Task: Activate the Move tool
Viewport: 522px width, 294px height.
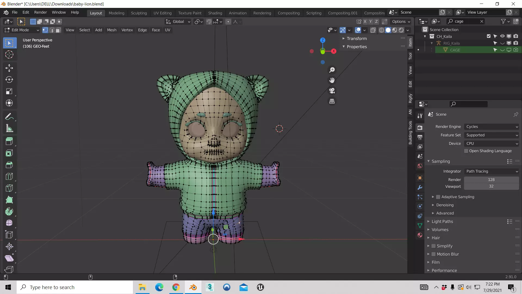Action: 9,68
